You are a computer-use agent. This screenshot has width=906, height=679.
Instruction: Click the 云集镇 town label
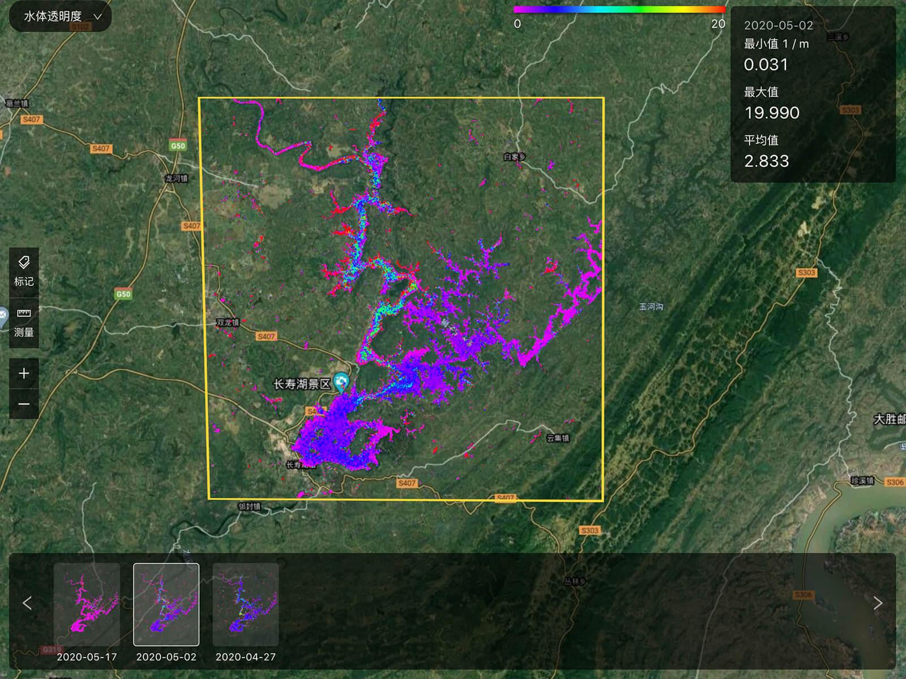558,438
